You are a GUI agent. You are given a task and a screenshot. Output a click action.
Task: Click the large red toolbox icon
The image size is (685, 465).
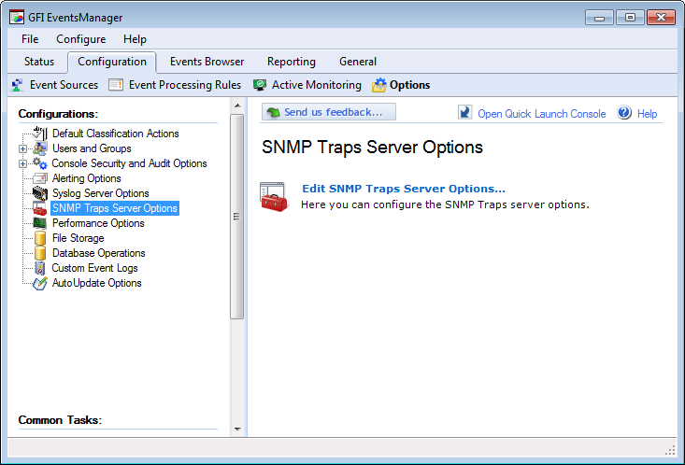pyautogui.click(x=274, y=197)
